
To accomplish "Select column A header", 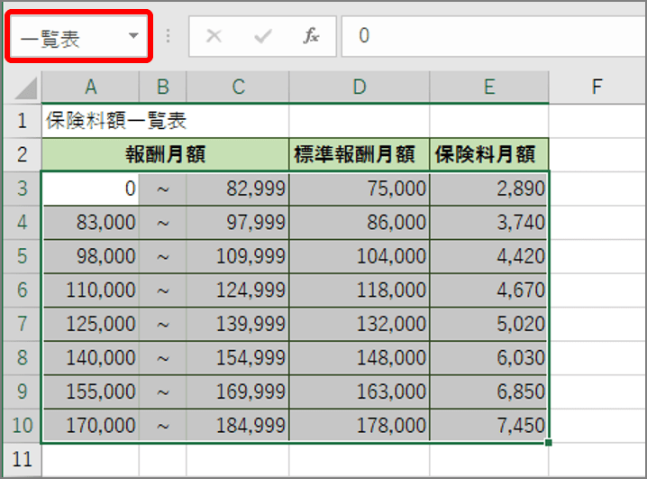I will click(x=90, y=87).
